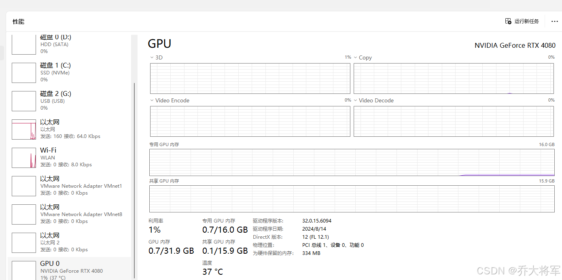The width and height of the screenshot is (562, 280).
Task: Click the first 以太网 activity graph thumbnail
Action: (x=24, y=129)
